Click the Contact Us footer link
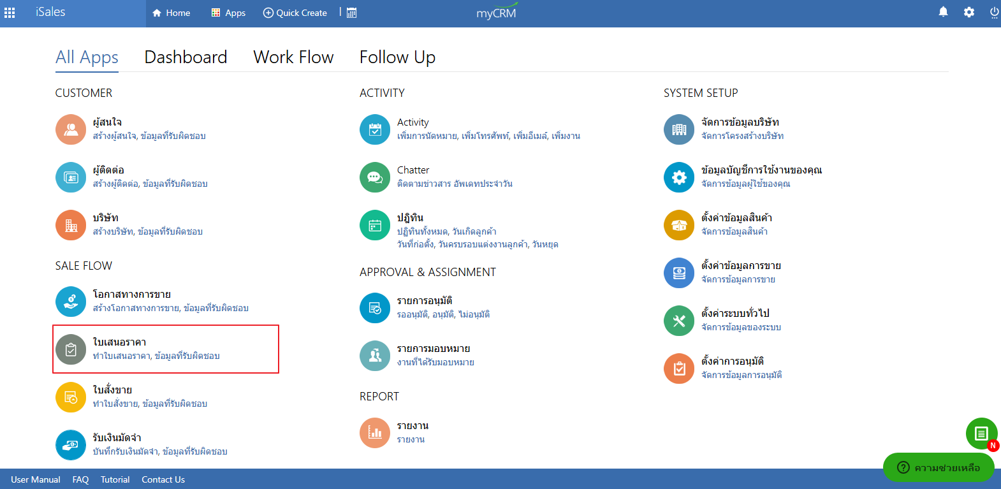Viewport: 1001px width, 489px height. 163,479
